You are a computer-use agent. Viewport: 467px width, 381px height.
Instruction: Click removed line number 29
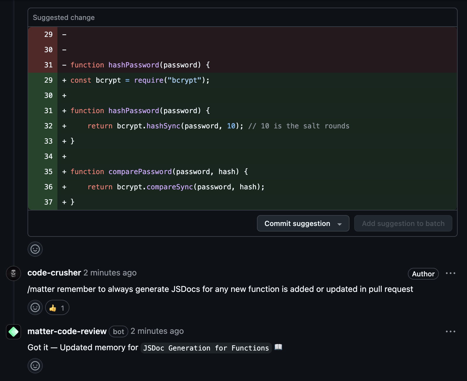(x=48, y=35)
